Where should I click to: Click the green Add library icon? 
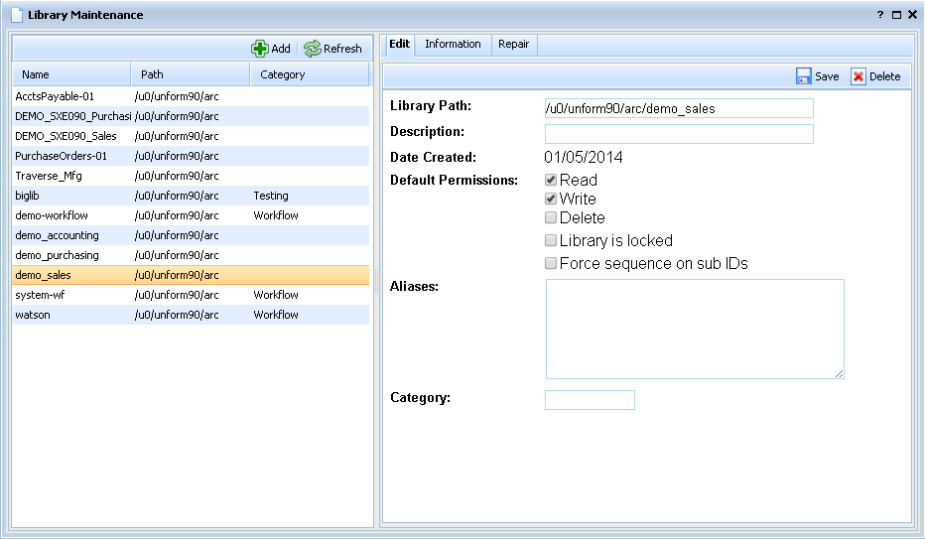259,49
